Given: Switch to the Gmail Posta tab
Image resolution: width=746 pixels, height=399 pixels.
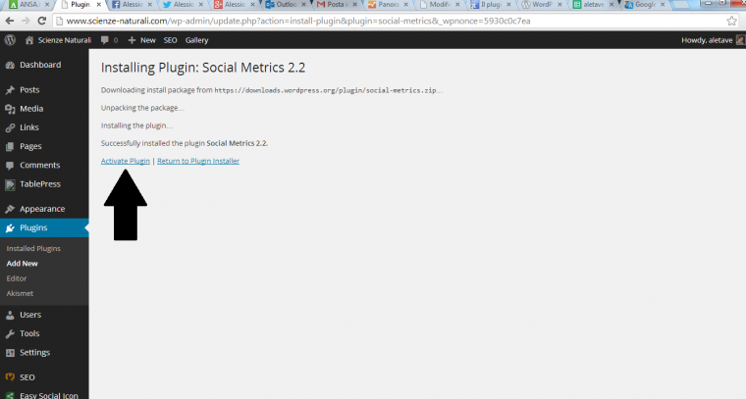Looking at the screenshot, I should tap(338, 5).
